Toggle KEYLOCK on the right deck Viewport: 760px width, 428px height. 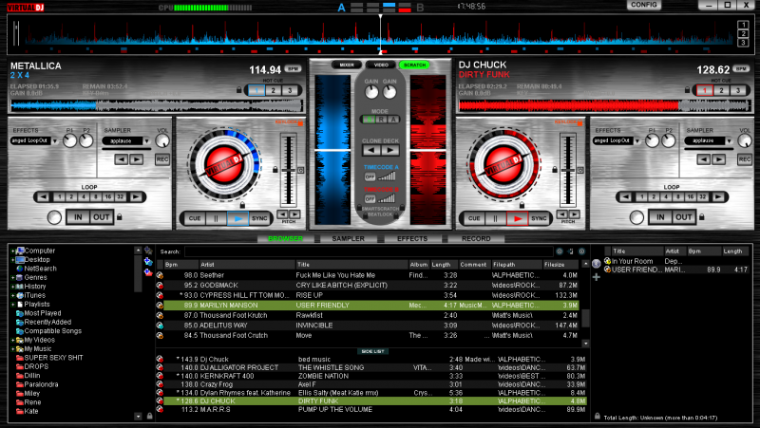(x=568, y=122)
